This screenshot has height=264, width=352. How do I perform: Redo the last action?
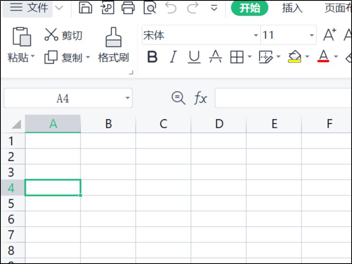(192, 8)
